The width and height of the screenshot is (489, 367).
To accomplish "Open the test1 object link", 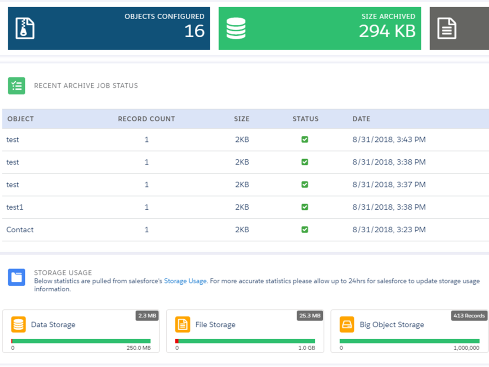I will 15,207.
